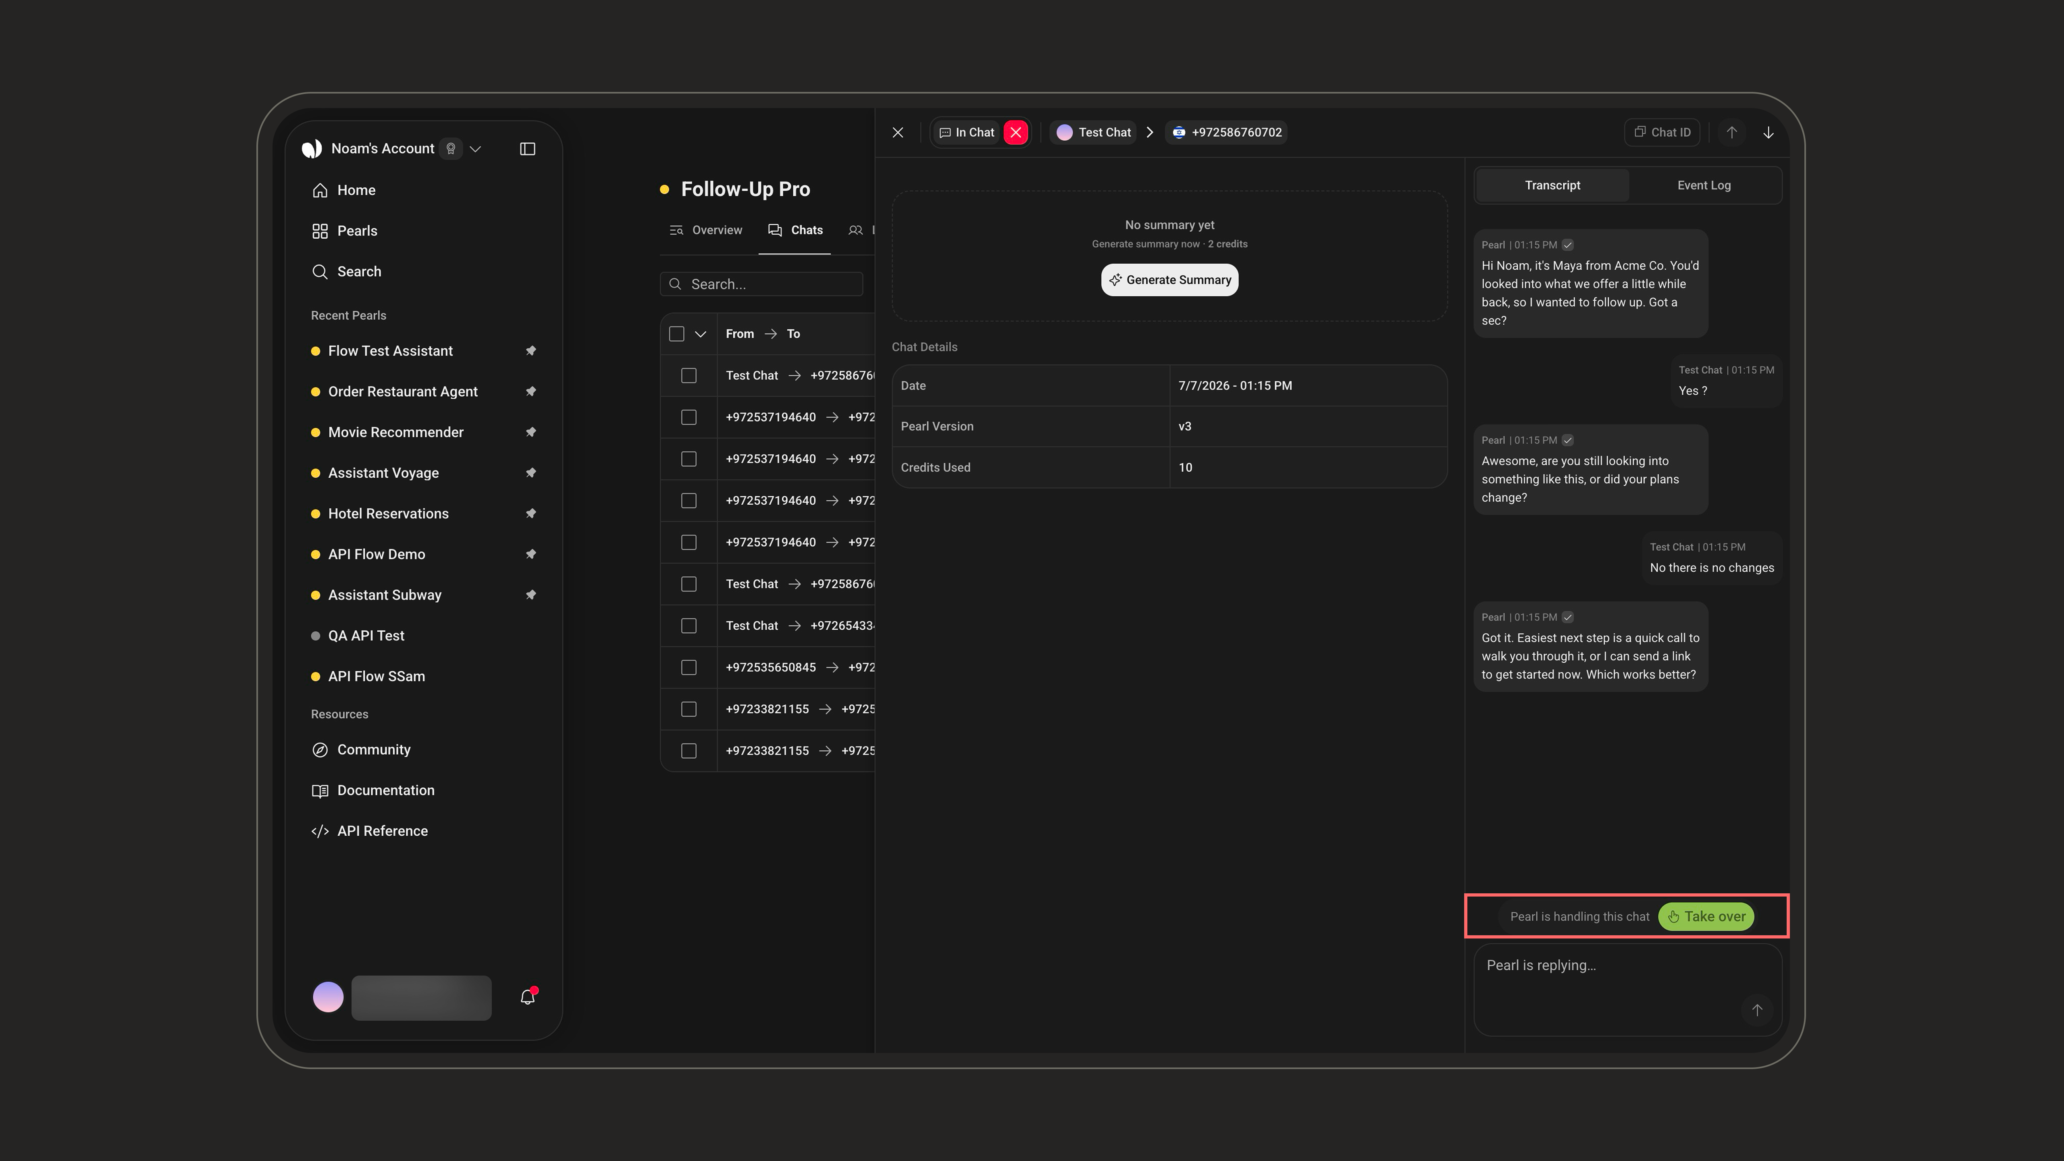Expand Noam's Account dropdown chevron
Screen dimensions: 2064x1161
coord(475,149)
